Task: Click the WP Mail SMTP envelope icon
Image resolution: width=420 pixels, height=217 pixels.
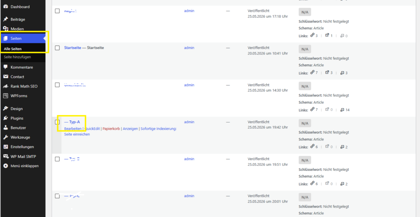Action: click(6, 156)
